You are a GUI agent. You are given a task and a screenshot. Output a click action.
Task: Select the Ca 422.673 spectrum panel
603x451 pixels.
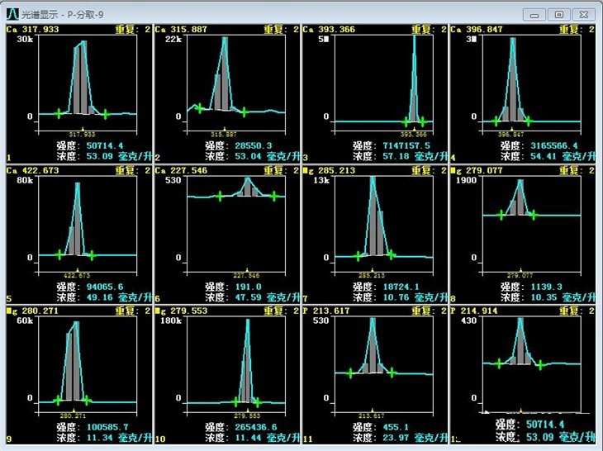(78, 235)
